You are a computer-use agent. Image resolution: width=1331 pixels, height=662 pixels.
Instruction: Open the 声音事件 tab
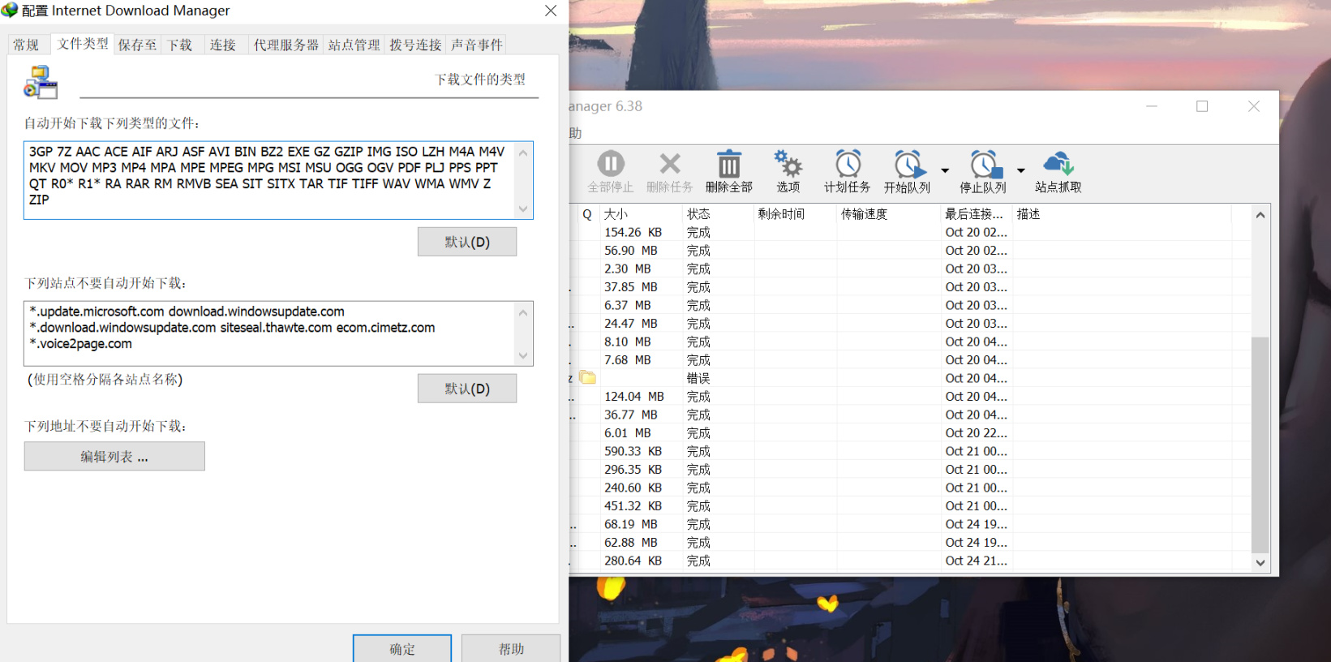477,45
